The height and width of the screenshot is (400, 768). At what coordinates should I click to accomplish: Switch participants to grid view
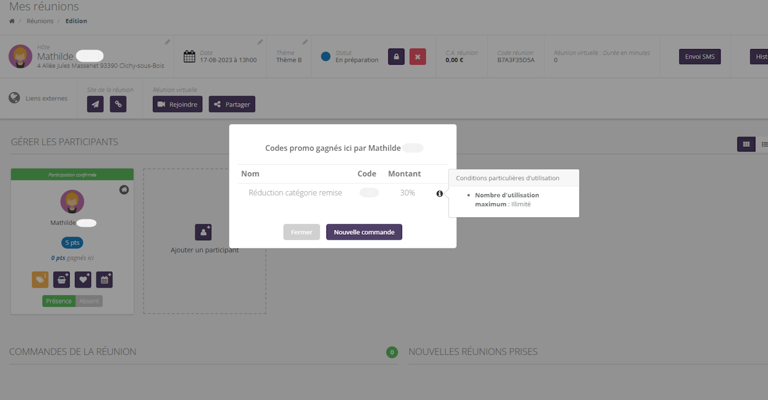[x=746, y=144]
